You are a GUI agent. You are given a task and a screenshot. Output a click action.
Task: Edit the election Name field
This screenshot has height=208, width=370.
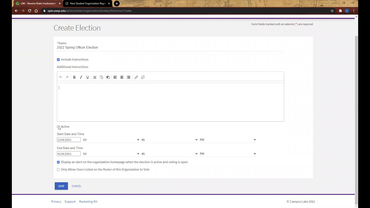click(170, 48)
